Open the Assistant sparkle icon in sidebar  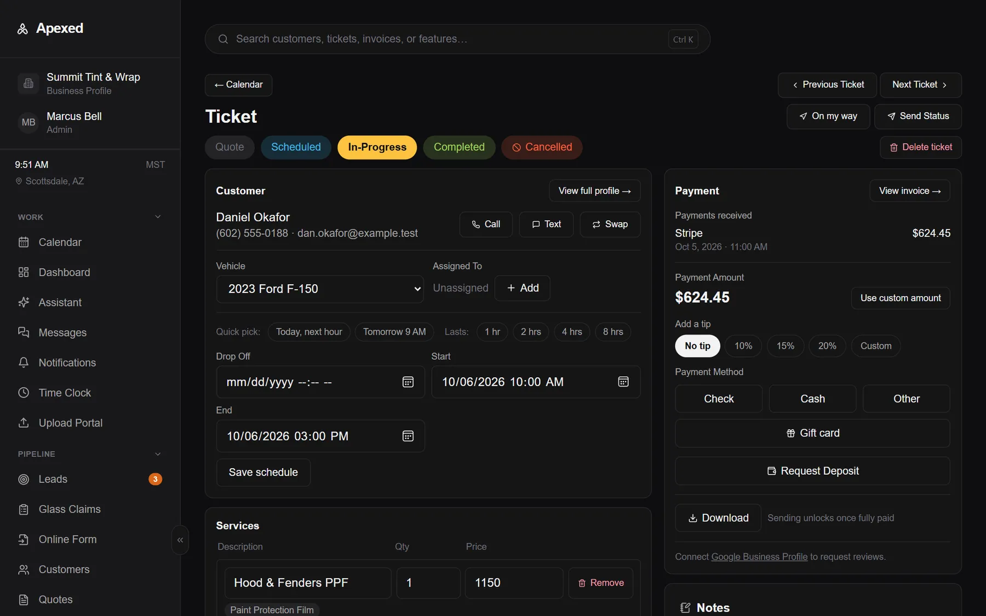click(24, 302)
